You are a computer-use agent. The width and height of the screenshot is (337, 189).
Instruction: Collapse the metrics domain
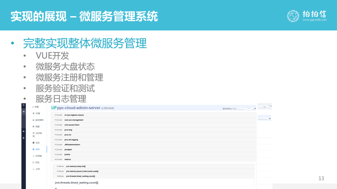(153, 160)
